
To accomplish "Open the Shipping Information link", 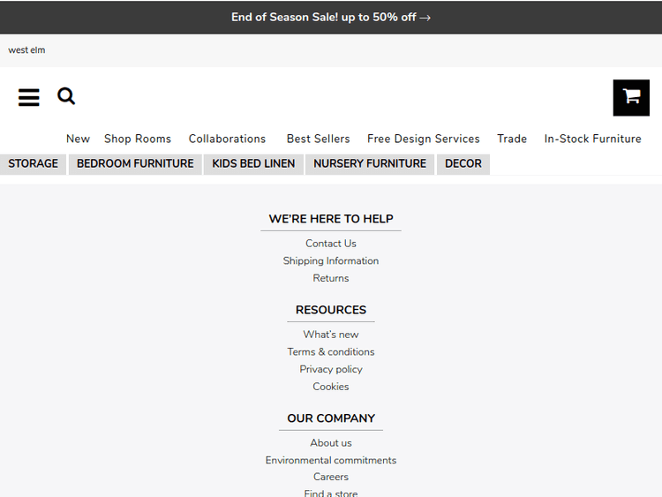I will 331,260.
